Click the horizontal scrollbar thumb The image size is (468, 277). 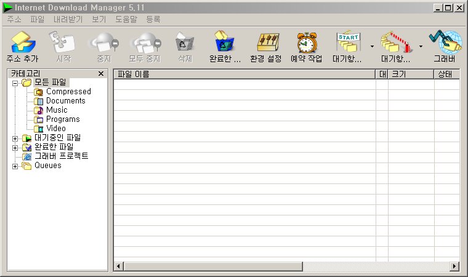[x=213, y=266]
